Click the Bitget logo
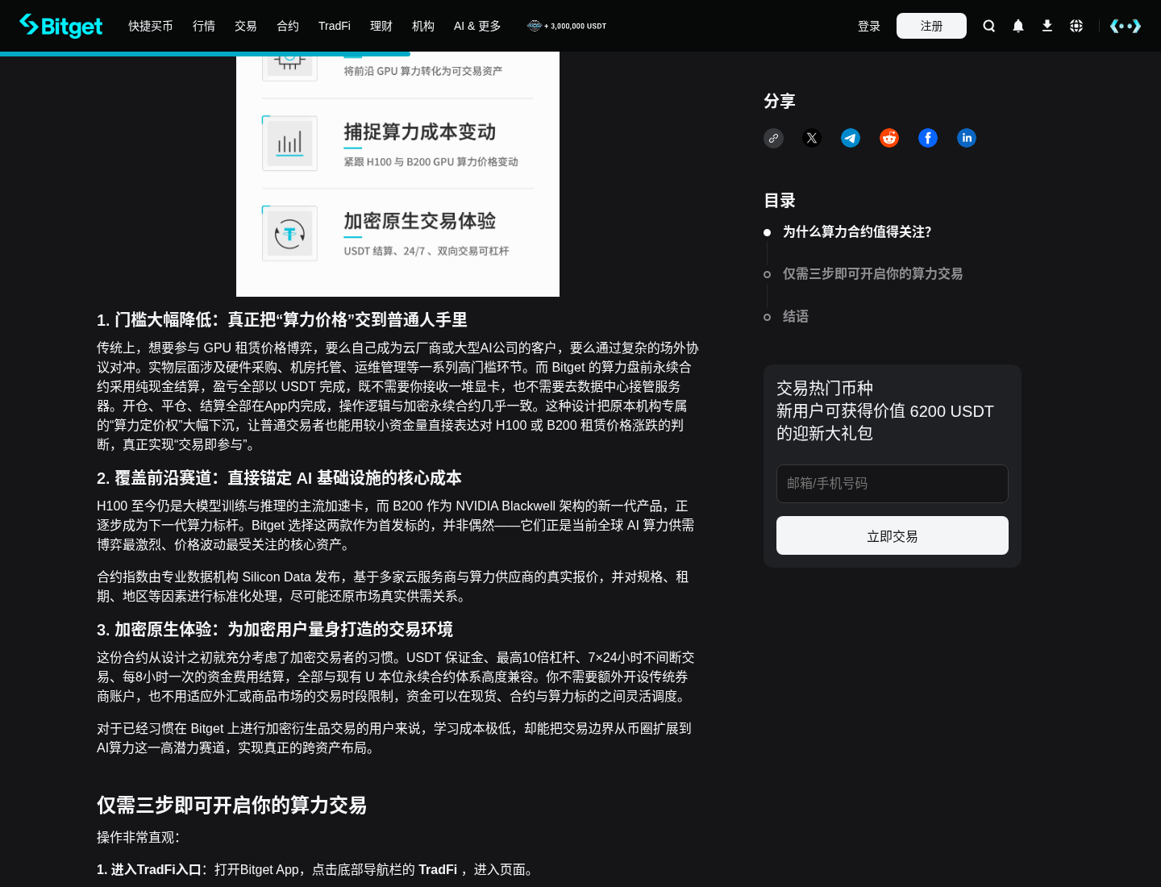Image resolution: width=1161 pixels, height=887 pixels. (60, 26)
